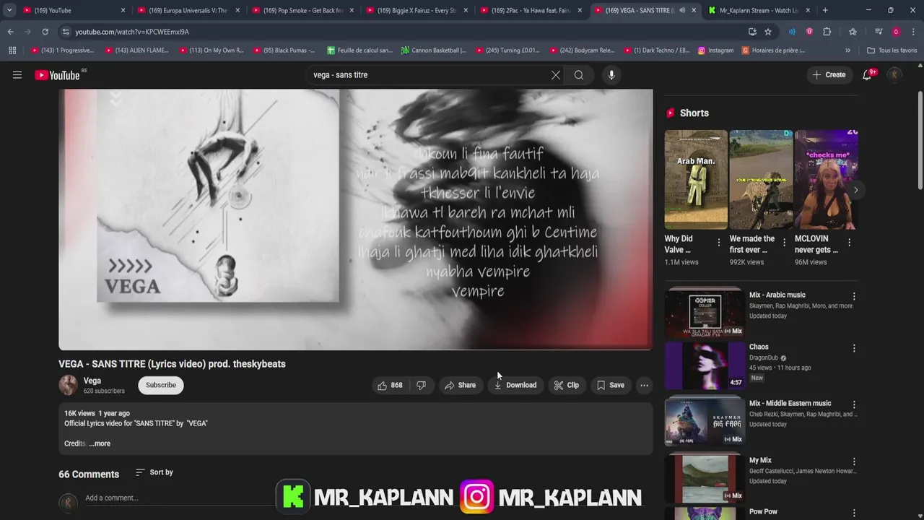Start voice search with microphone
Image resolution: width=924 pixels, height=520 pixels.
point(611,75)
